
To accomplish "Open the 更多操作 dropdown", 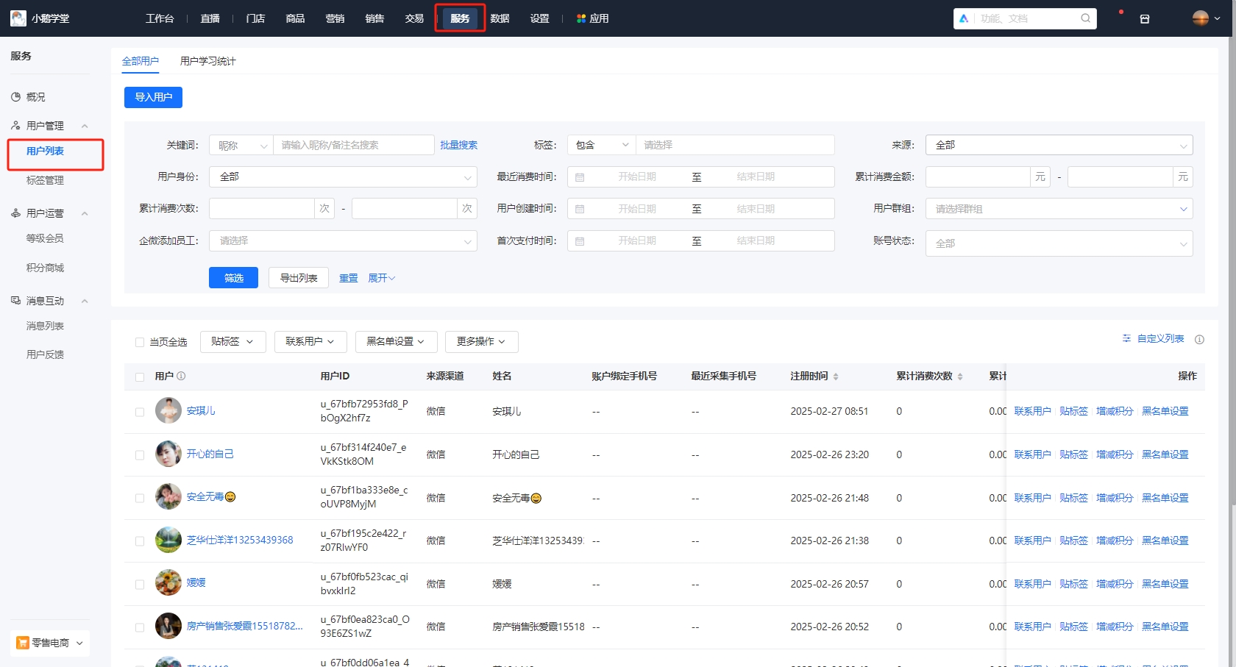I will (482, 341).
